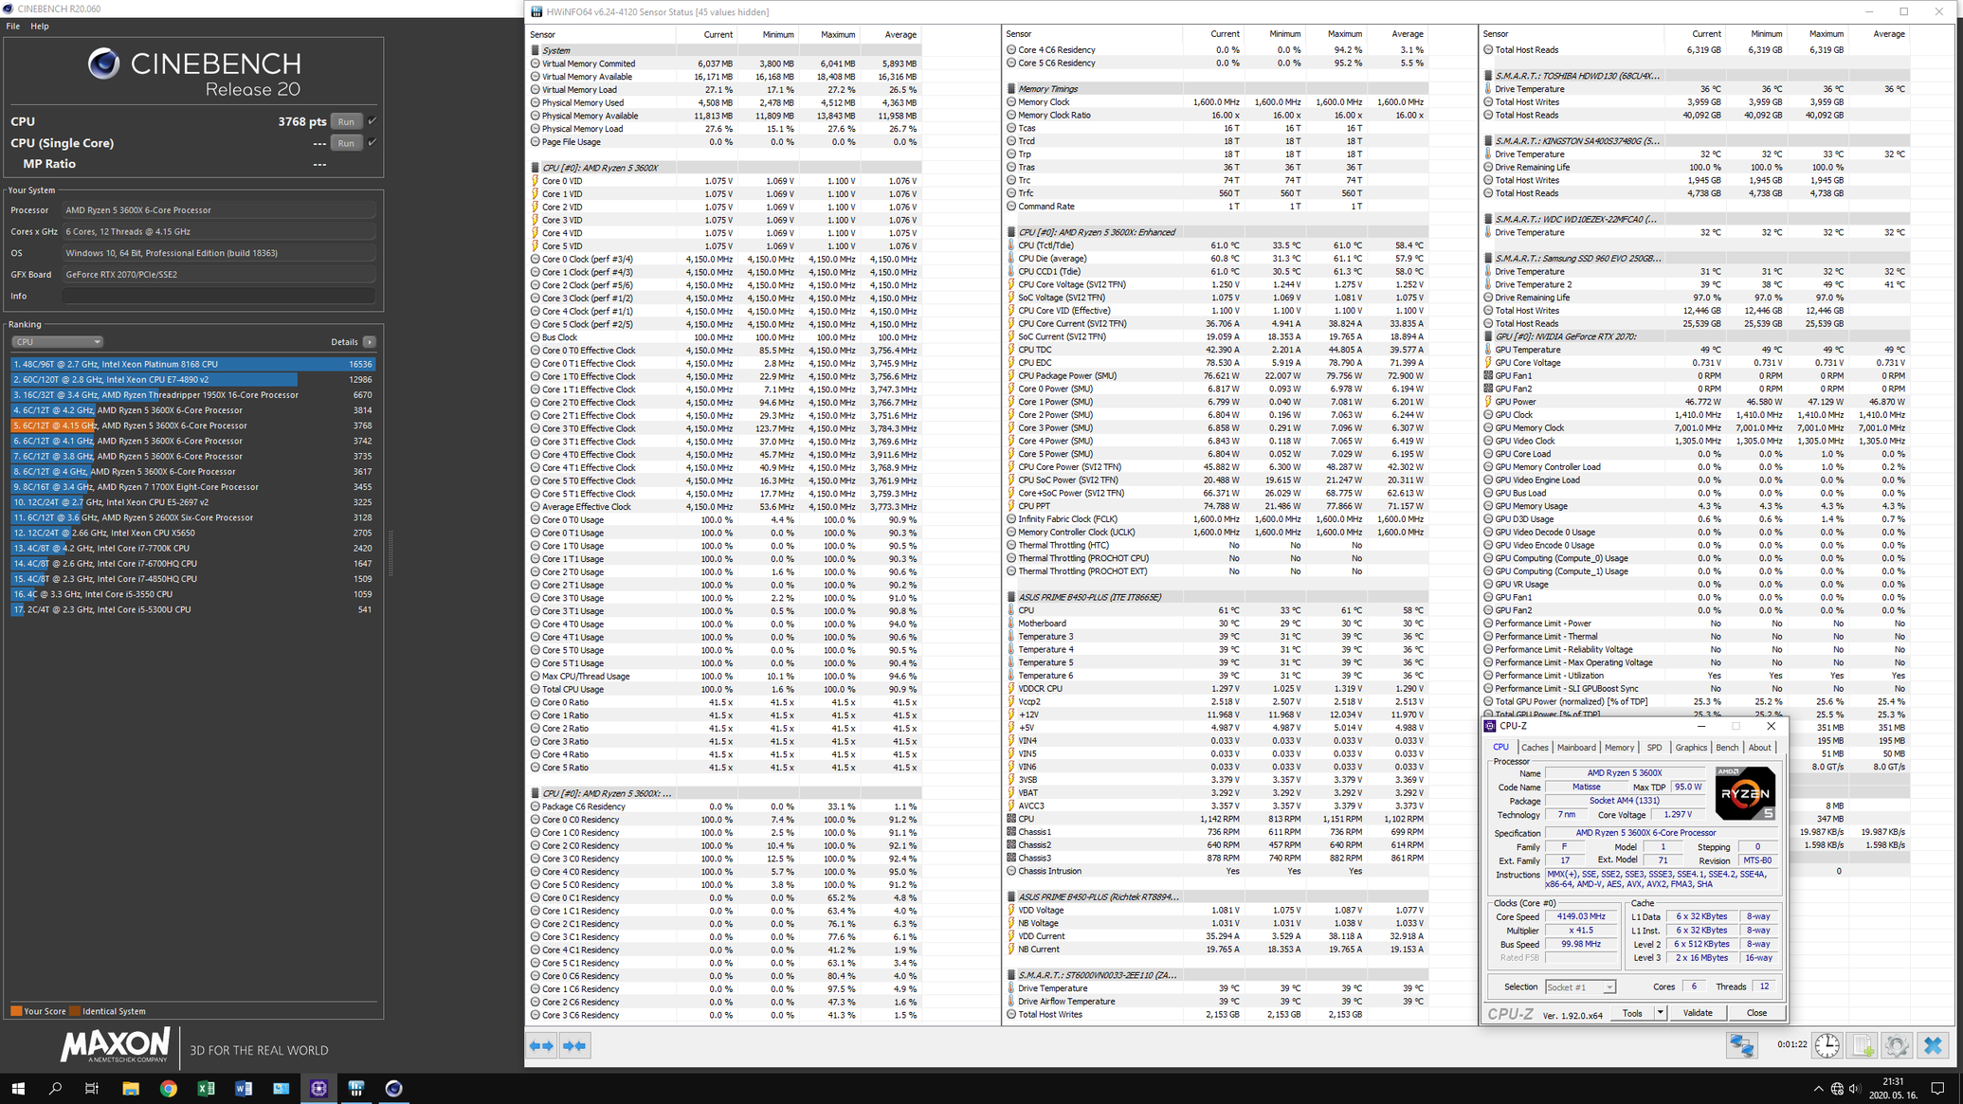Collapse CPU [#0]: AMD Ryzen 5 3600X group

[535, 168]
